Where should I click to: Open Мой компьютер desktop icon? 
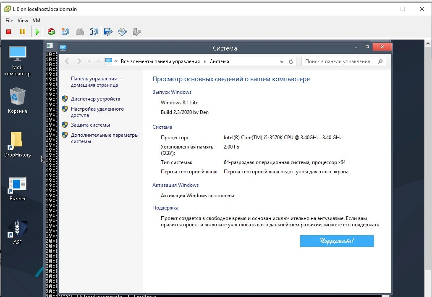[x=17, y=61]
